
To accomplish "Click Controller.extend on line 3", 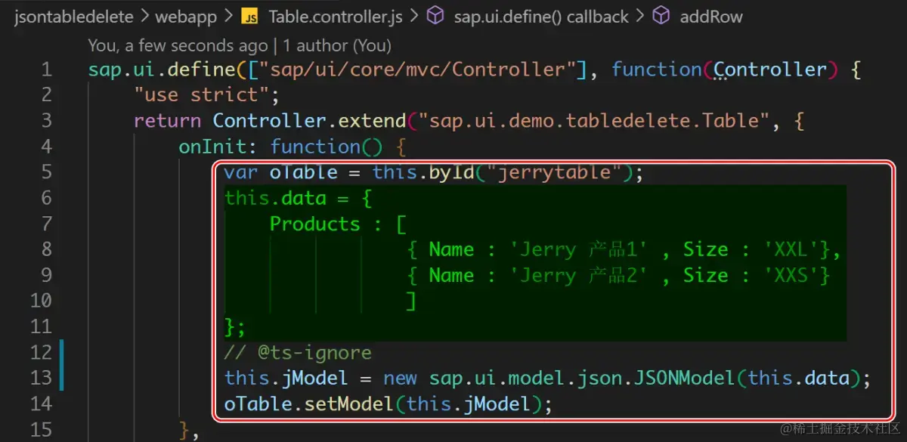I will point(310,121).
